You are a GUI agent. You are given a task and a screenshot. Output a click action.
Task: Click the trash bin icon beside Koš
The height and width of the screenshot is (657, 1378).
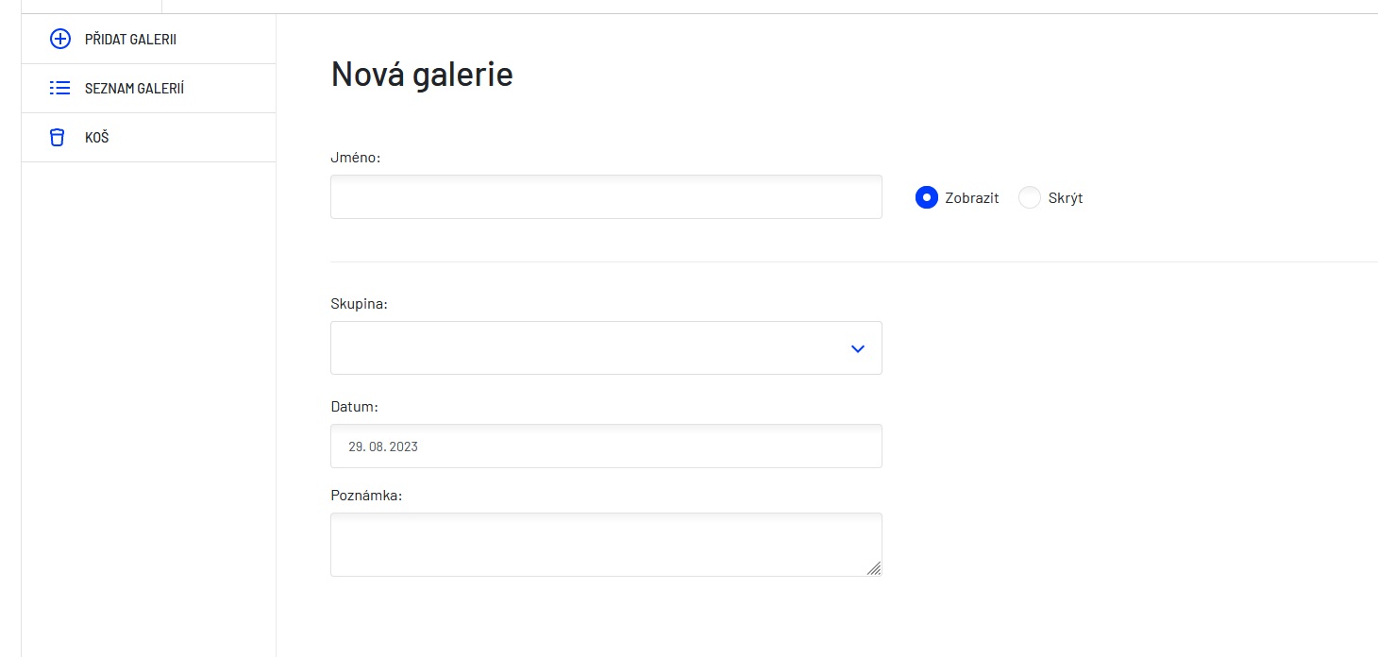[x=58, y=138]
